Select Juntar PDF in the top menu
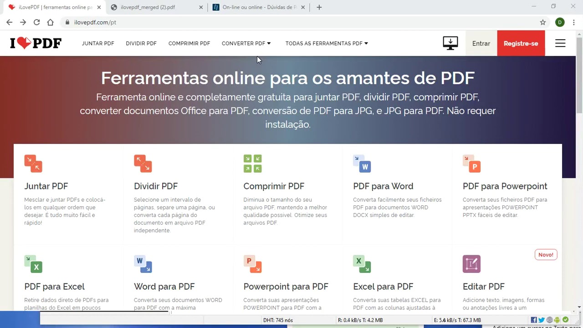583x328 pixels. pos(98,43)
